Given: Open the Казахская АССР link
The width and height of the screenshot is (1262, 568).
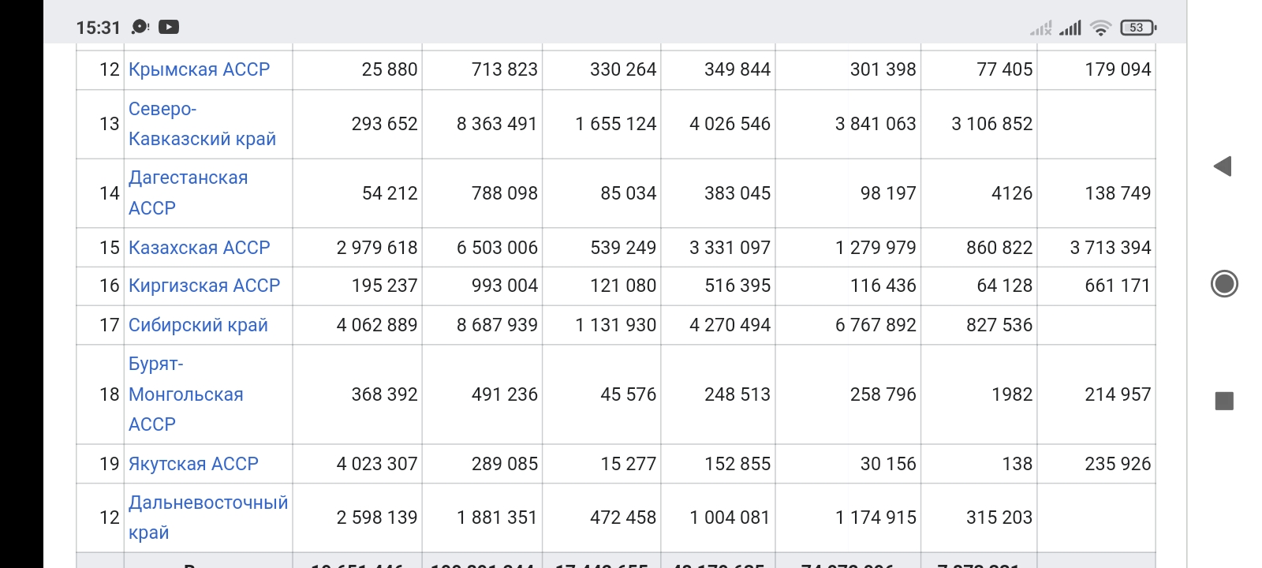Looking at the screenshot, I should coord(199,248).
